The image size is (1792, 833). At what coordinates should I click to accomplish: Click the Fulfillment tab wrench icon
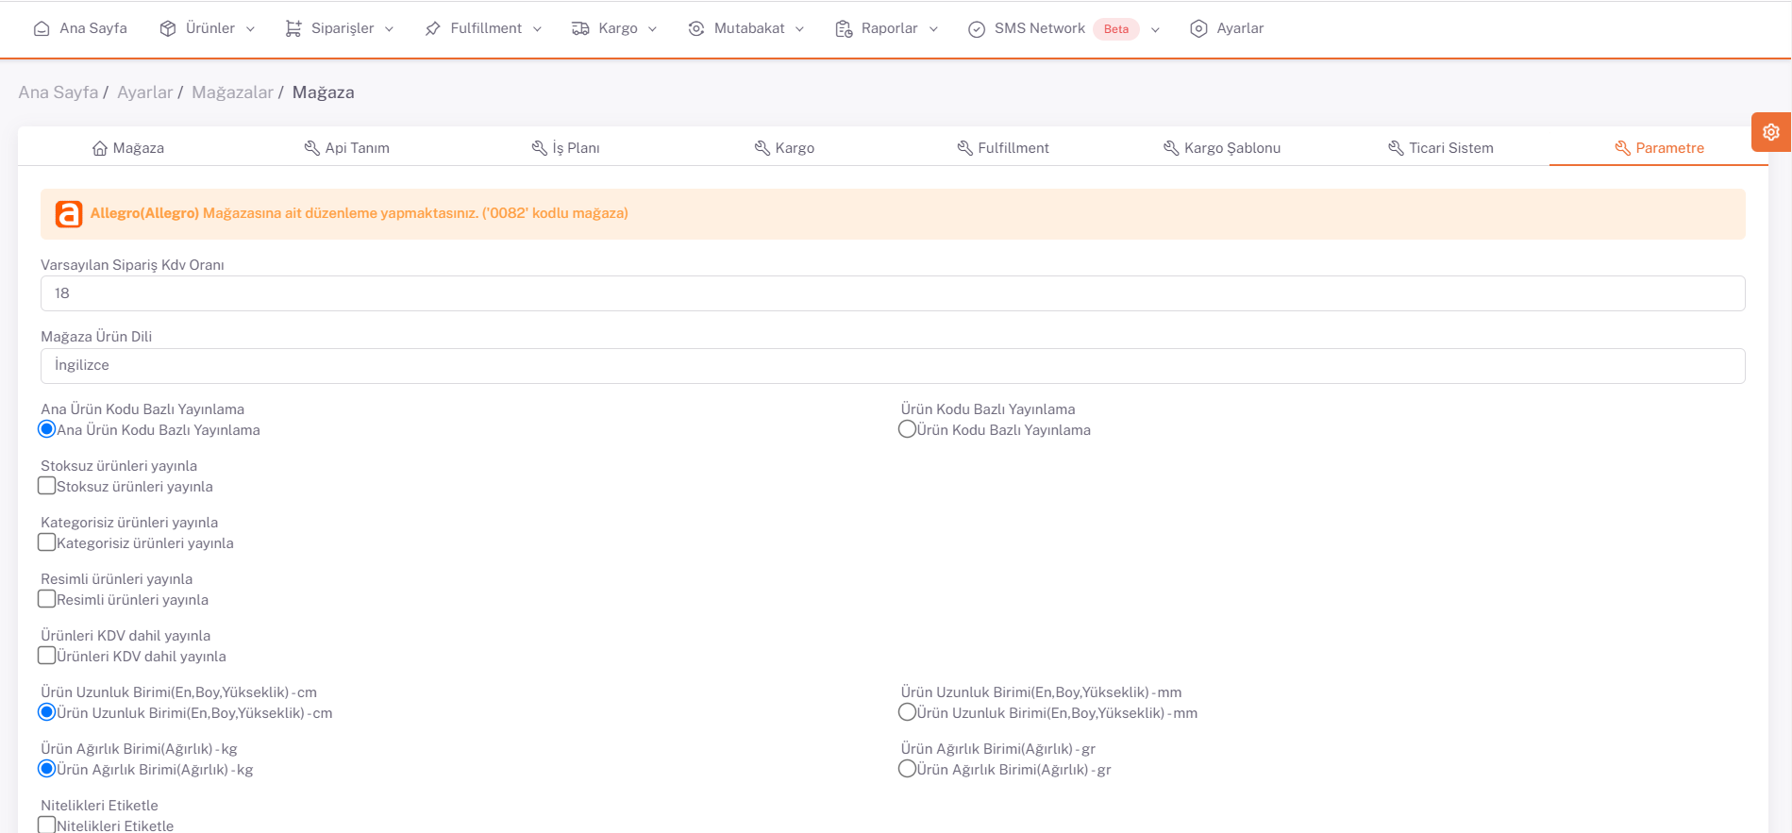964,148
